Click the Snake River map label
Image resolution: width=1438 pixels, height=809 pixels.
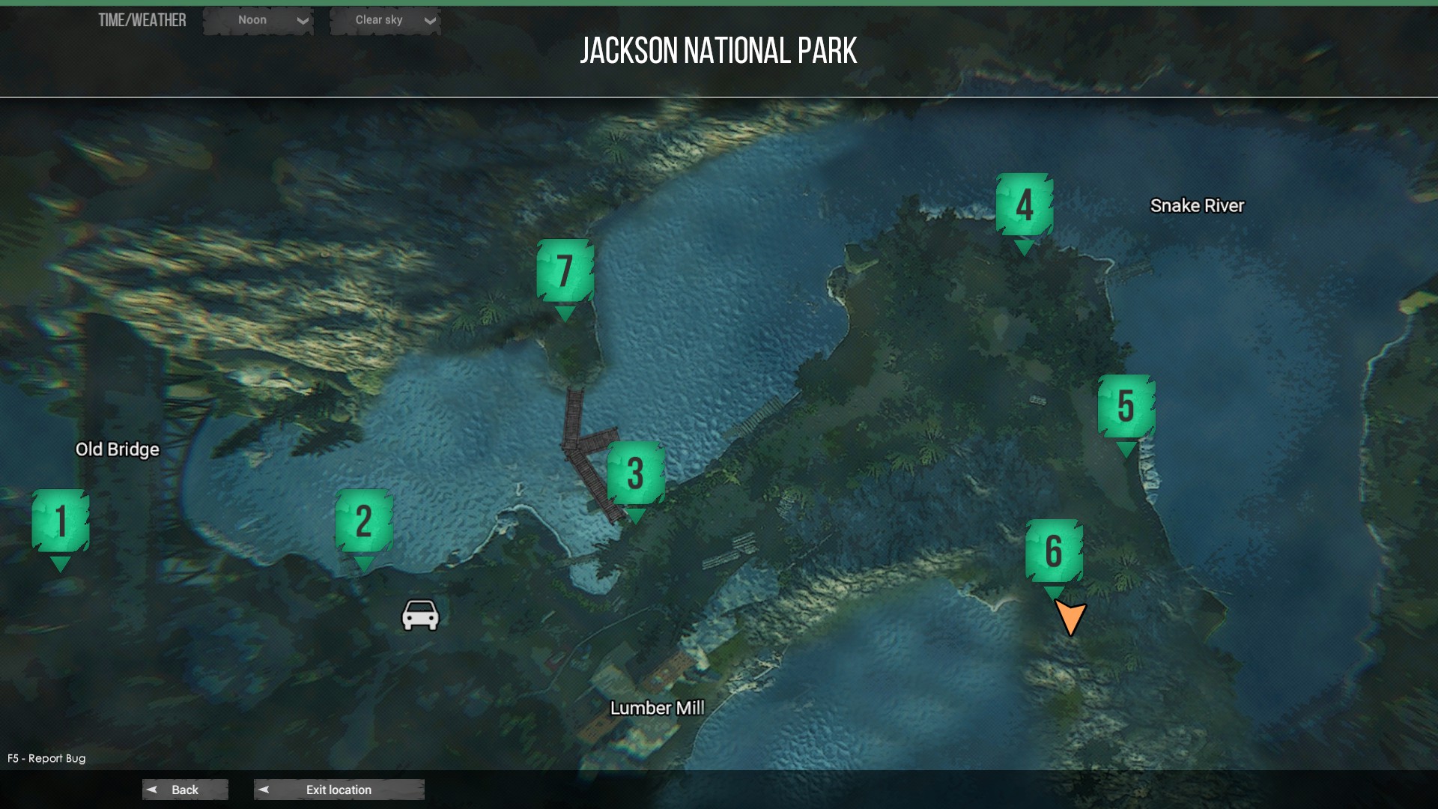[1197, 205]
